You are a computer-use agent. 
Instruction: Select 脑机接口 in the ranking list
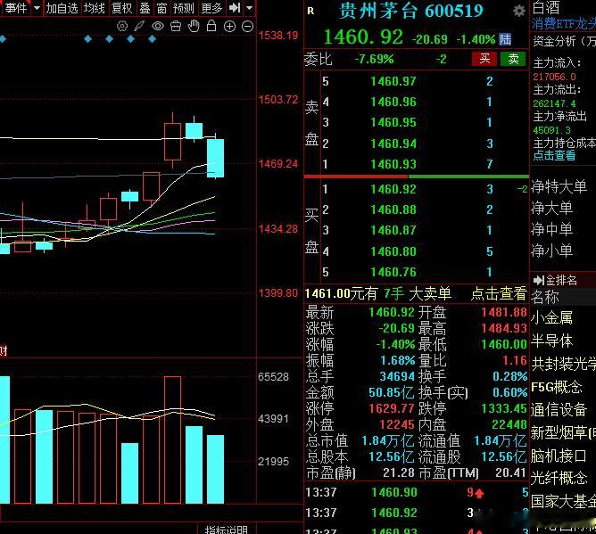tap(559, 456)
